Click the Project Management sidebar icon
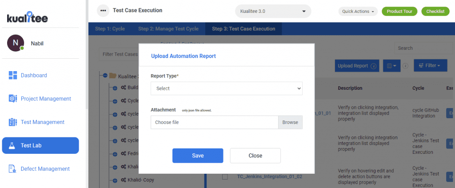455x188 pixels. pyautogui.click(x=12, y=99)
